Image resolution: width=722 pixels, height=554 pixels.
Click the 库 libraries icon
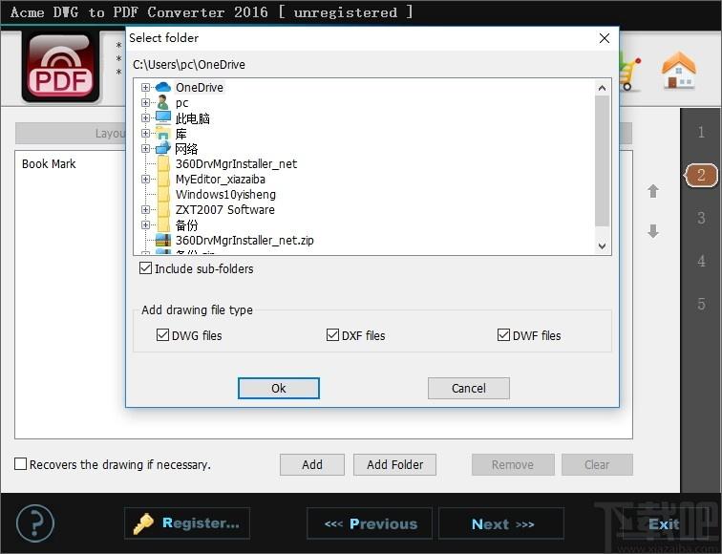[x=163, y=134]
